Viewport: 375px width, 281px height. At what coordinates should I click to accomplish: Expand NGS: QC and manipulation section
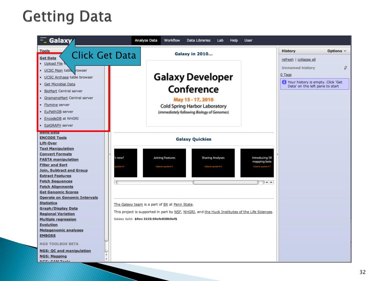click(x=65, y=251)
